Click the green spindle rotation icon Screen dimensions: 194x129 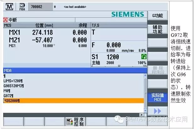tap(144, 57)
